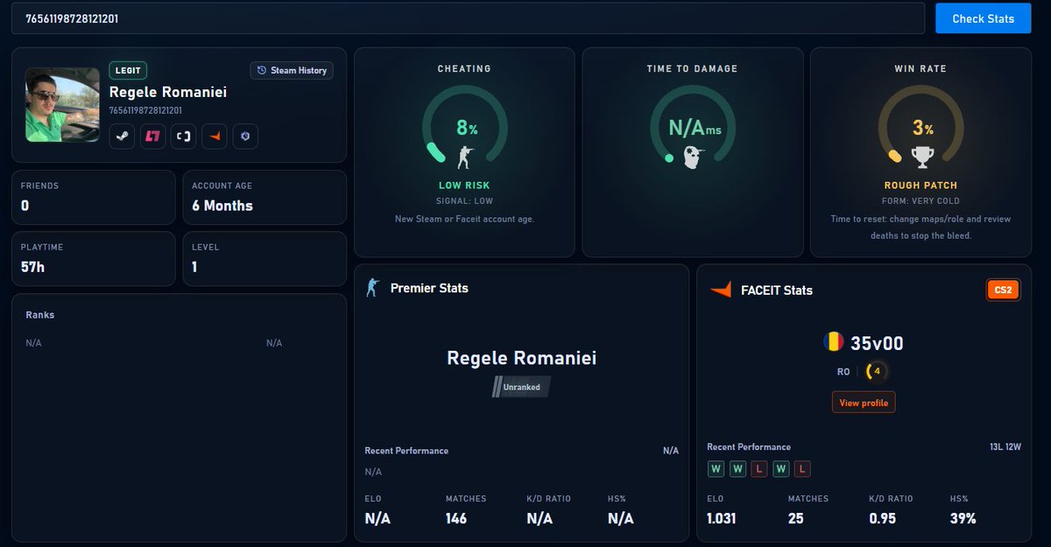Click the FACEIT nickname '35v00'
The height and width of the screenshot is (547, 1051).
point(877,344)
